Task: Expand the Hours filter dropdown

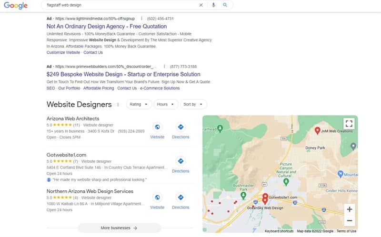Action: [166, 104]
